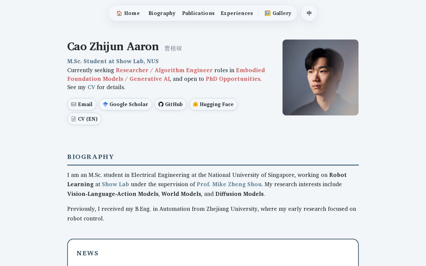Open the Biography nav item
The width and height of the screenshot is (426, 266).
click(162, 13)
